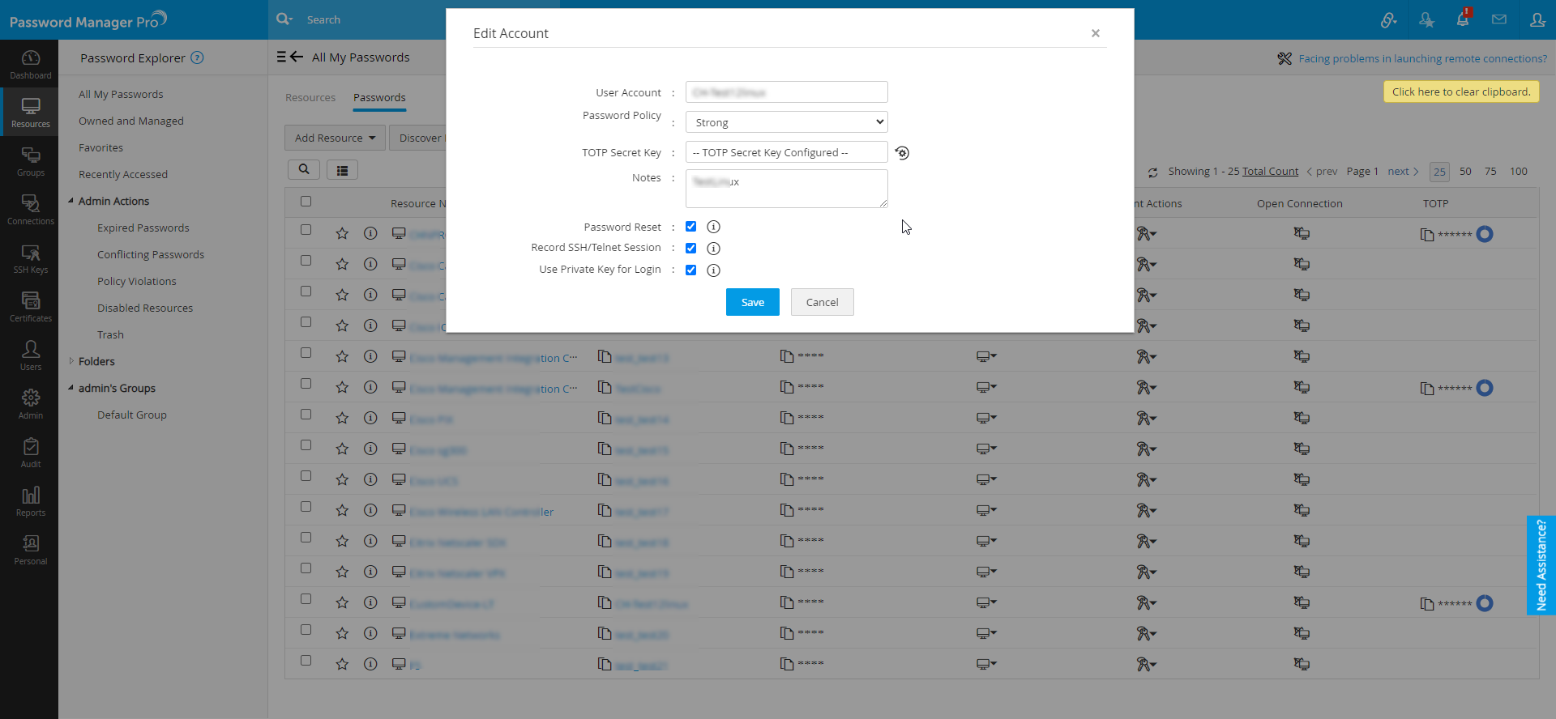1556x719 pixels.
Task: Disable Use Private Key for Login
Action: [691, 270]
